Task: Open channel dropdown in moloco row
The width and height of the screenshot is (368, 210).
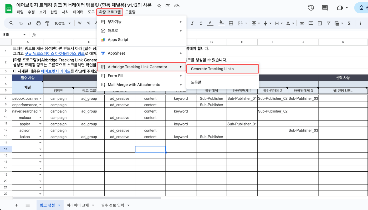Action: 40,118
